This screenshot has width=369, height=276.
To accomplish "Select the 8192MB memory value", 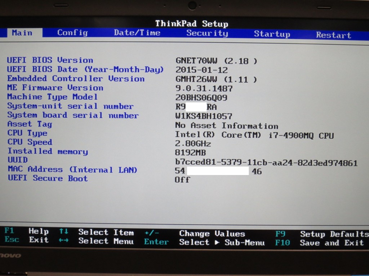I will 190,153.
